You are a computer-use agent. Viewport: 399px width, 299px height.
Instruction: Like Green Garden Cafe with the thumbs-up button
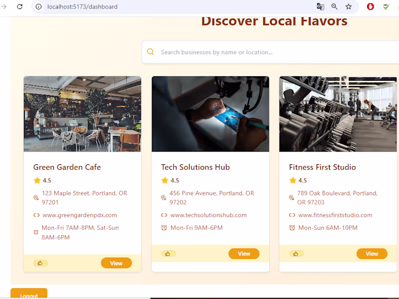tap(40, 263)
